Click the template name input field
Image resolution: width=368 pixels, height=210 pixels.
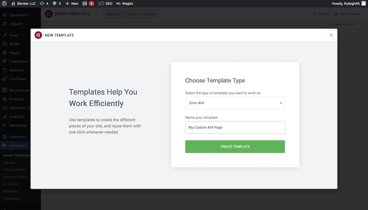click(235, 127)
